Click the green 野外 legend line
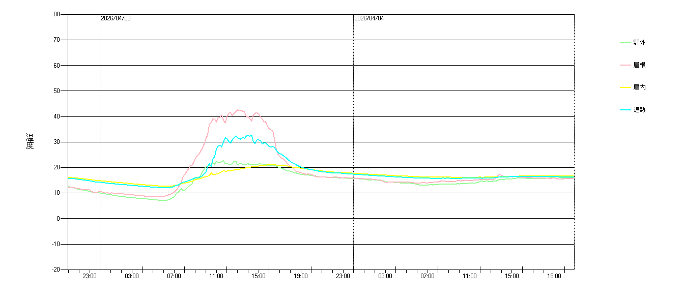 point(625,43)
